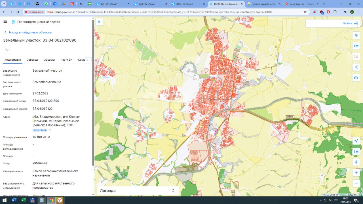The height and width of the screenshot is (204, 363).
Task: Switch to browser tab 8918187 Объект
Action: 150,4
